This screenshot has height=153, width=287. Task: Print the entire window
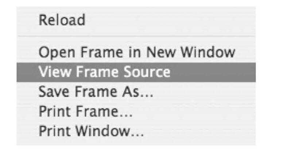tap(91, 130)
